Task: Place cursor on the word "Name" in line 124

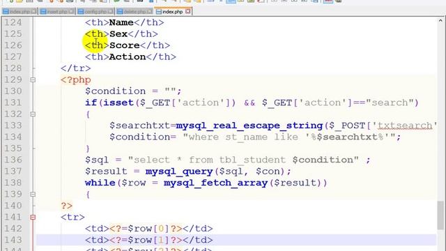Action: point(121,22)
